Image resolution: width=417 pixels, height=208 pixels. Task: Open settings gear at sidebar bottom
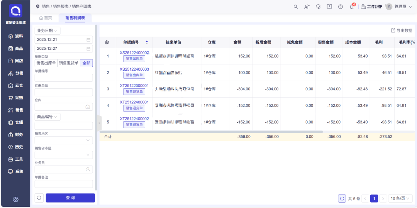click(15, 199)
